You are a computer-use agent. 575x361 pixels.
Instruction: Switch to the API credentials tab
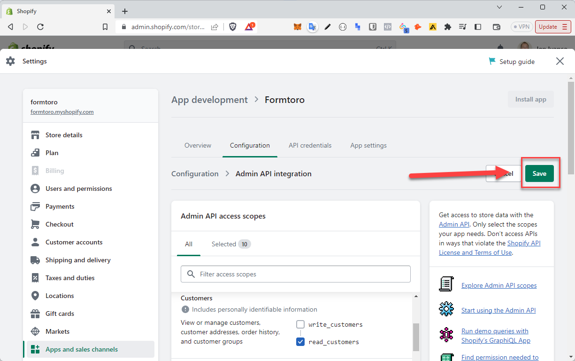click(x=310, y=145)
